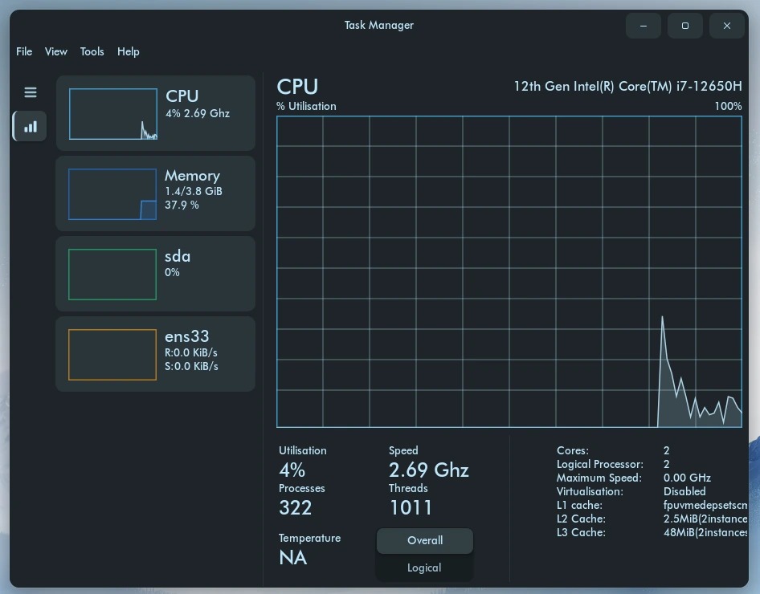
Task: Open the File menu
Action: 24,51
